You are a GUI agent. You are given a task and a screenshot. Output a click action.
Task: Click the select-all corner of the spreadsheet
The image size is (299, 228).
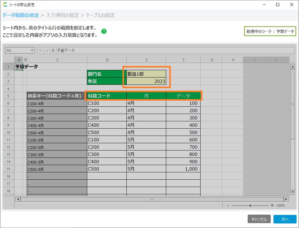[x=9, y=60]
